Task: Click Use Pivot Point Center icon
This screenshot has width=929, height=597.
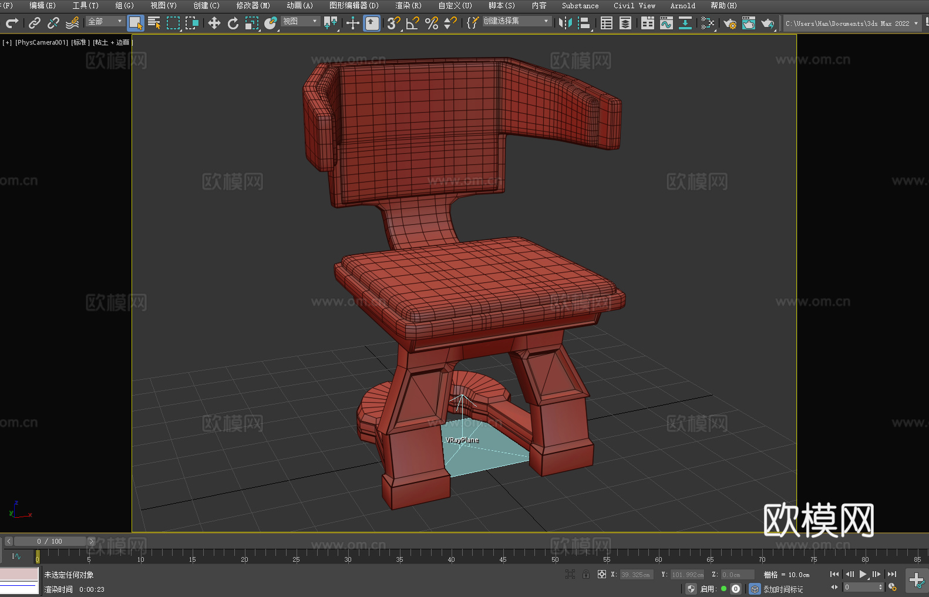Action: (x=331, y=23)
